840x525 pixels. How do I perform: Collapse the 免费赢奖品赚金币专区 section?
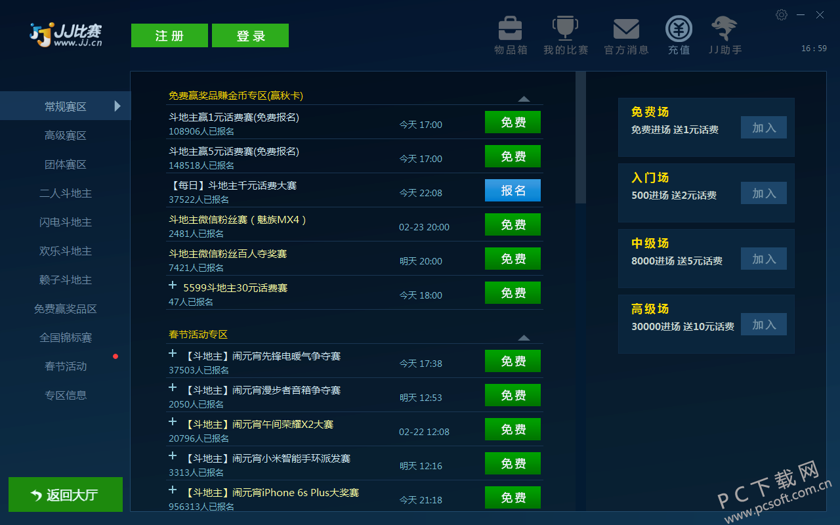click(x=524, y=98)
